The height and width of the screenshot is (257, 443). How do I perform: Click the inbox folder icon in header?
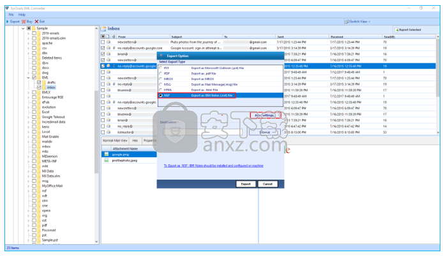click(103, 29)
